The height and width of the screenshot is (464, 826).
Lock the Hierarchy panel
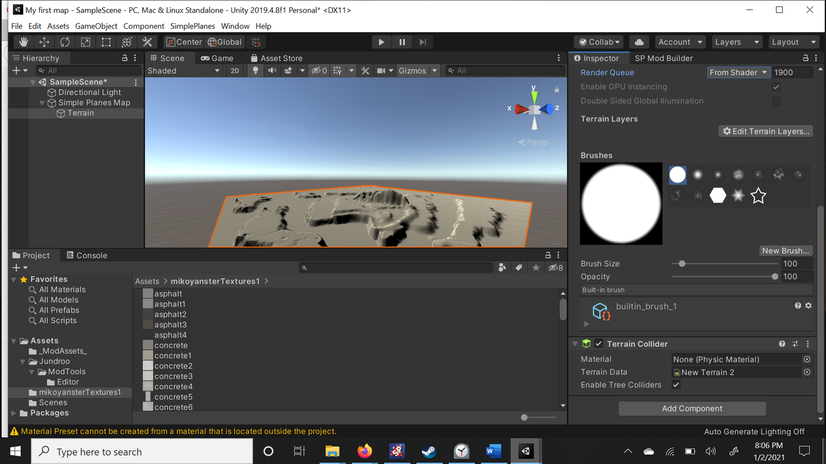125,58
